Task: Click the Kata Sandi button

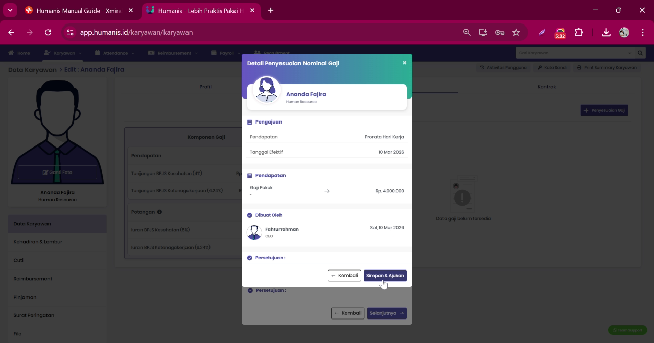Action: tap(552, 67)
